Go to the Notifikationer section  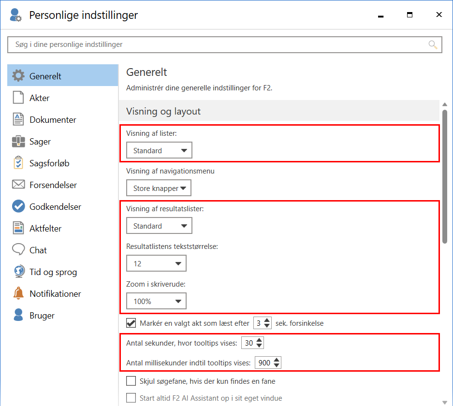(x=63, y=293)
